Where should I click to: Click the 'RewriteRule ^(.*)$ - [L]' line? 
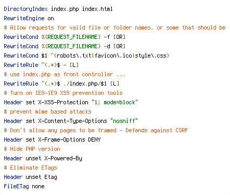[41, 65]
